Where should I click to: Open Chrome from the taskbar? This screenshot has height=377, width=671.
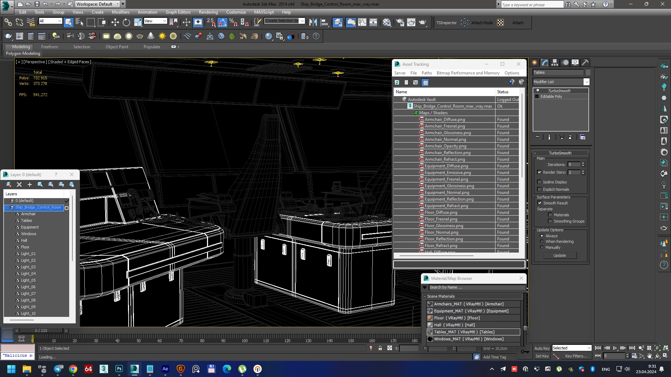click(x=73, y=369)
